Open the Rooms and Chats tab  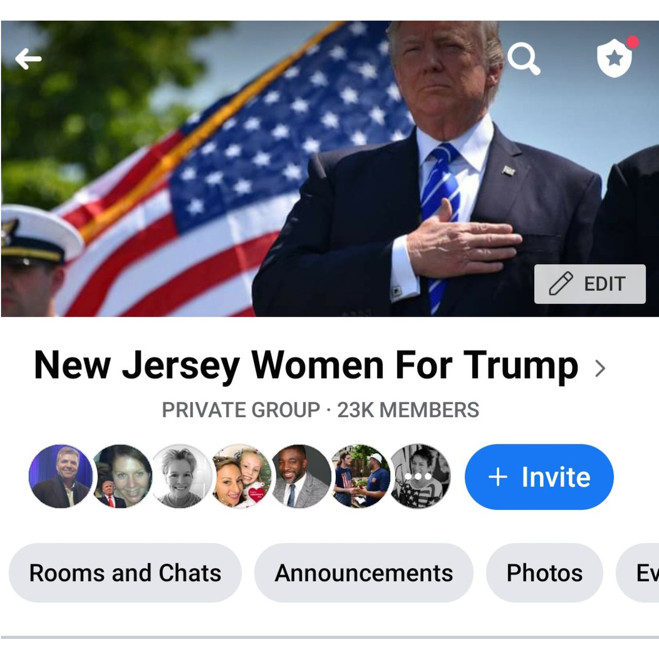[125, 573]
